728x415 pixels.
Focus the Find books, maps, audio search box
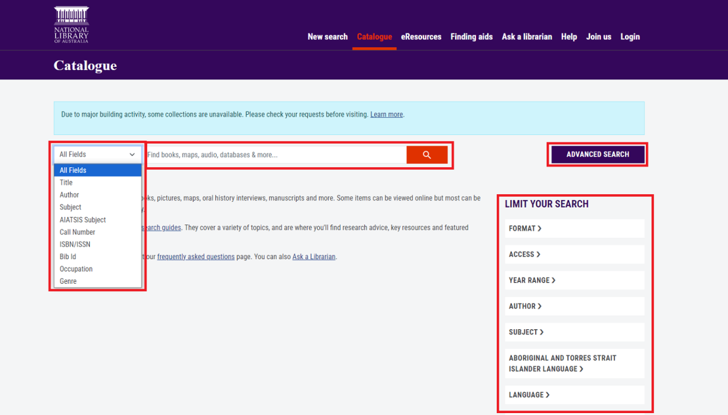275,155
